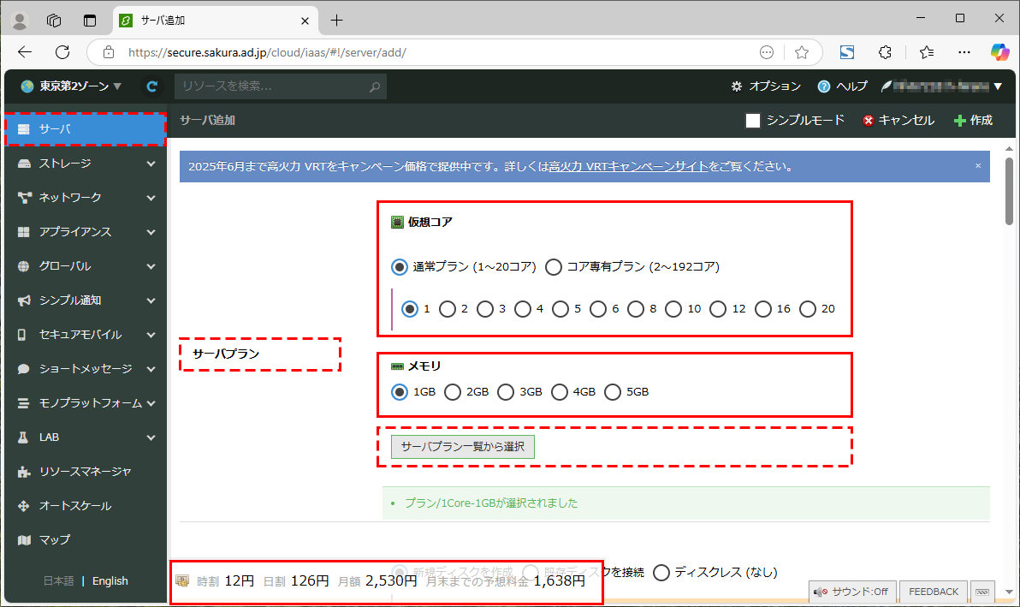This screenshot has height=607, width=1020.
Task: Click the FEEDBACK button
Action: 934,592
